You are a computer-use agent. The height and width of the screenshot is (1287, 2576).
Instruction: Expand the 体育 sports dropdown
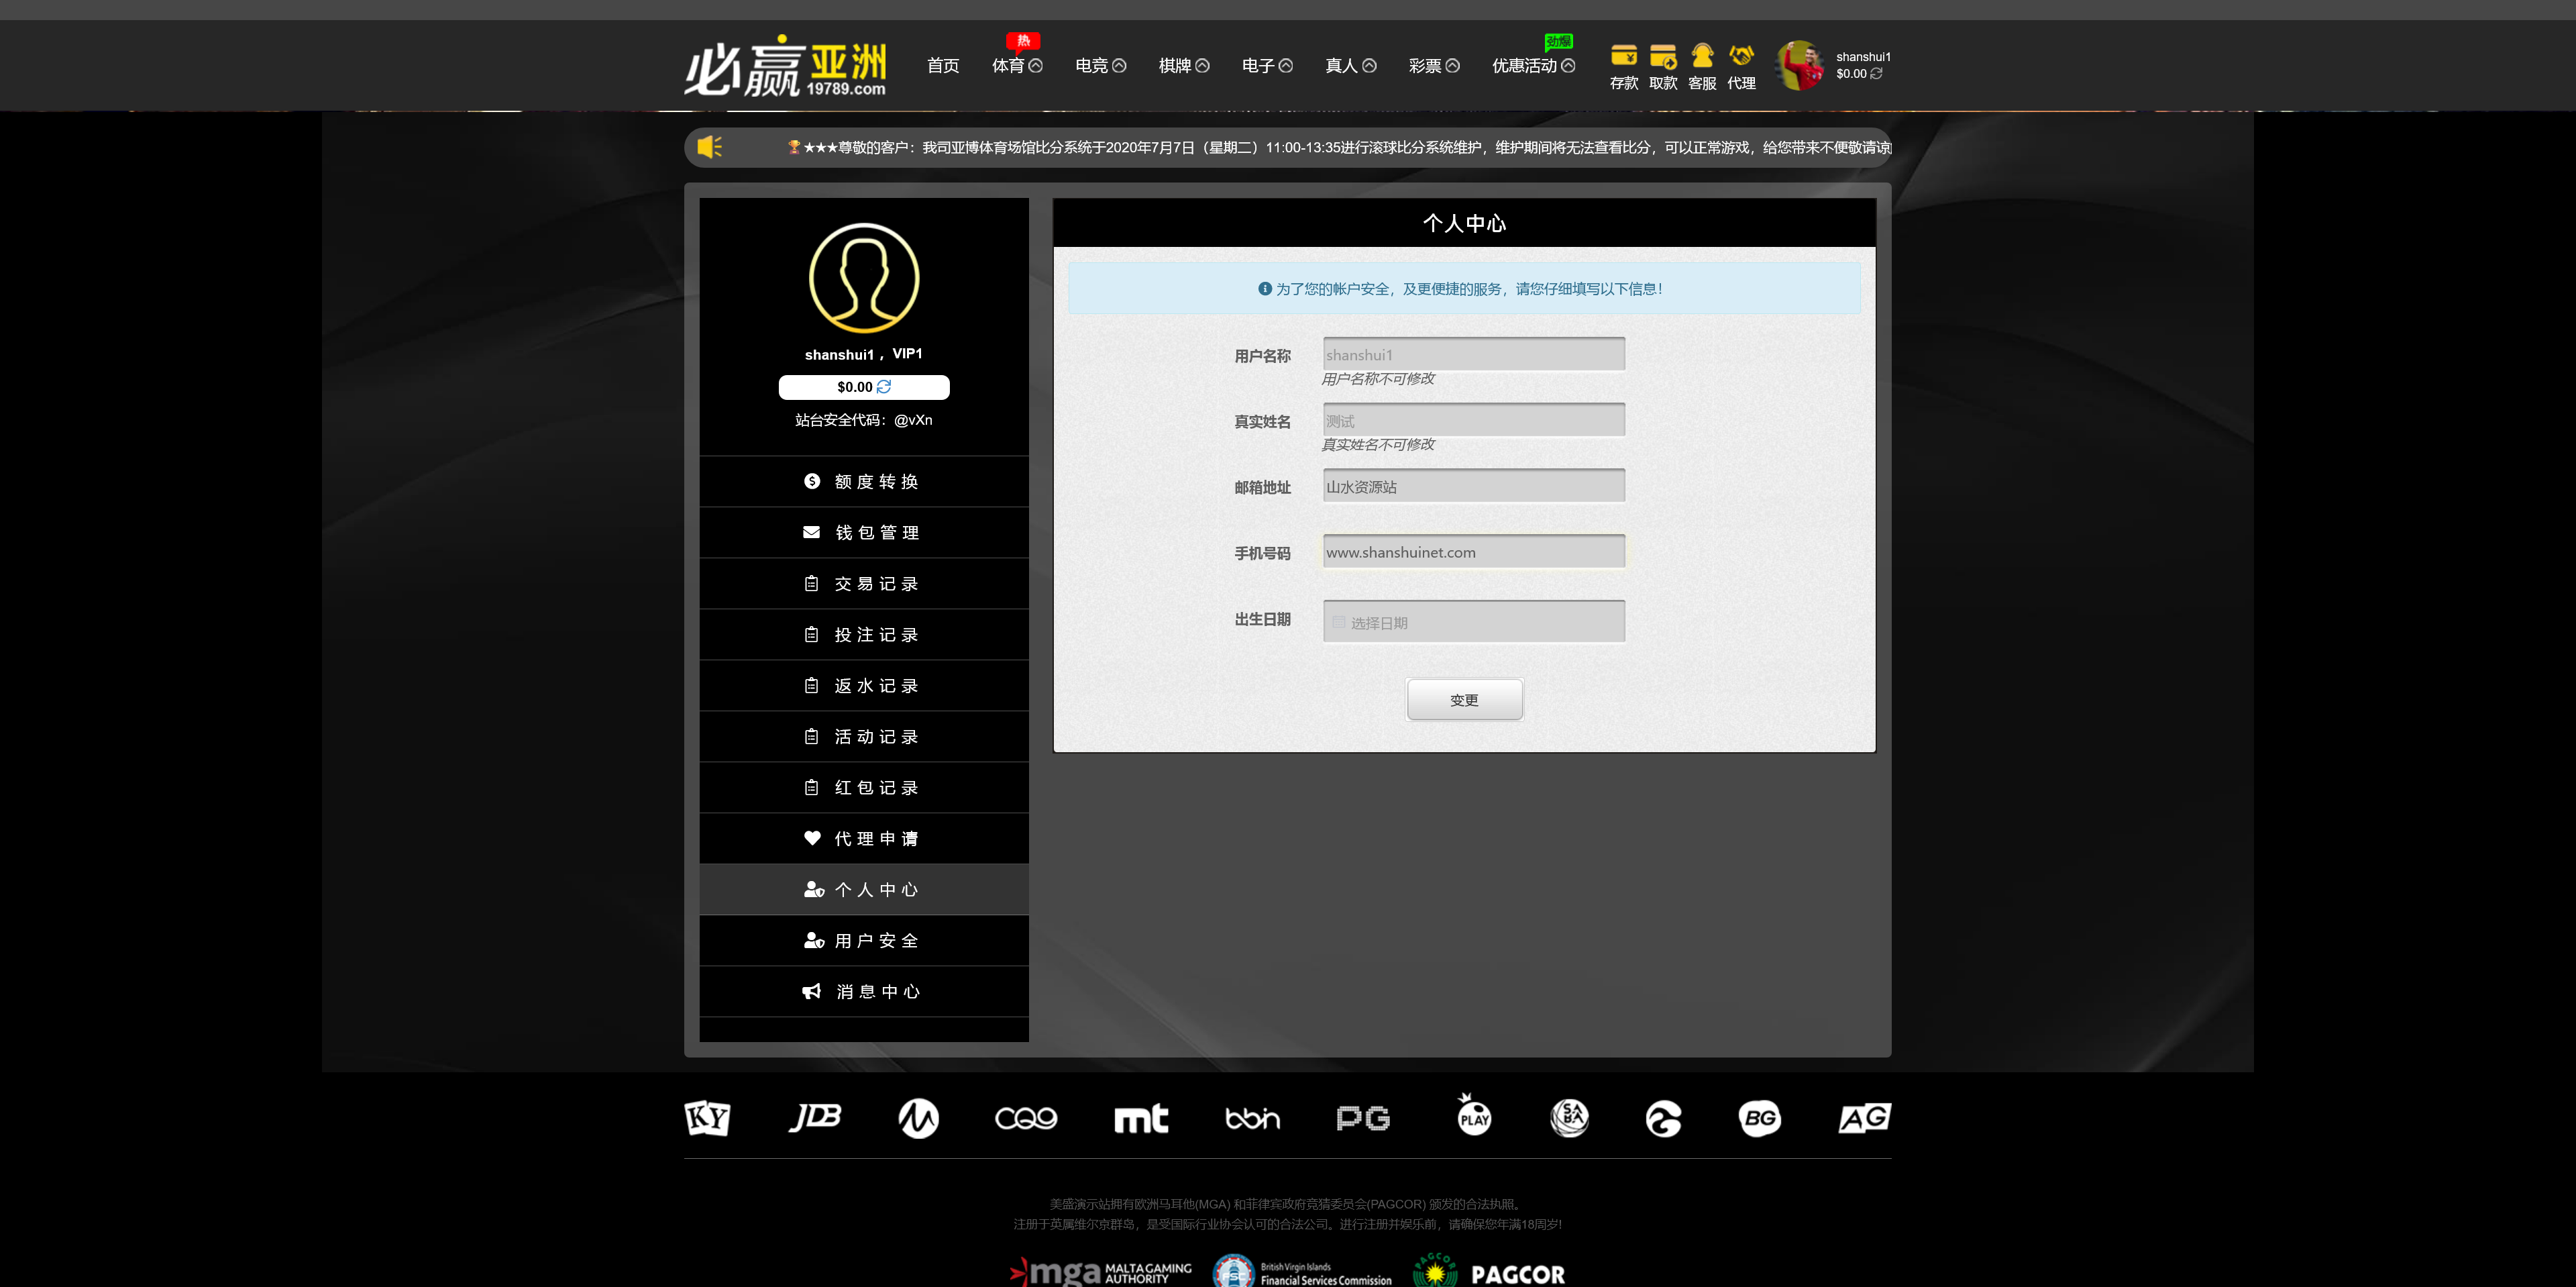pos(1018,64)
